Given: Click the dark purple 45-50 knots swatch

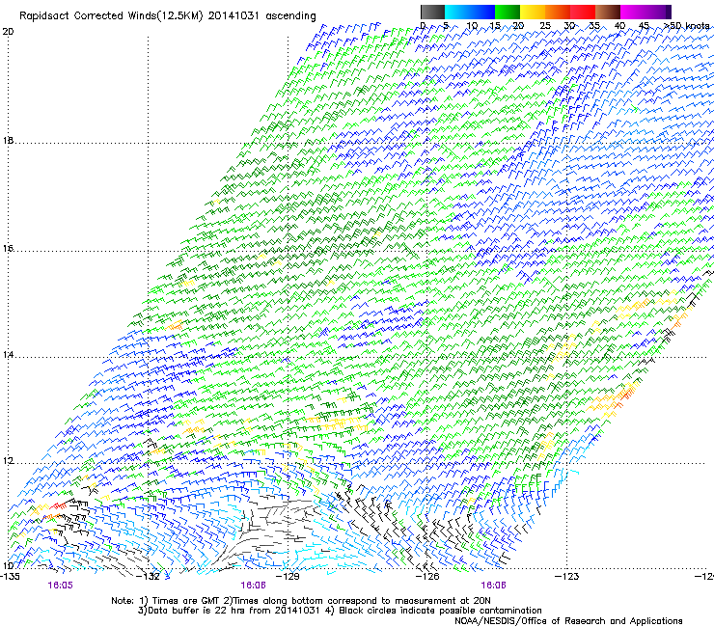Looking at the screenshot, I should 658,12.
